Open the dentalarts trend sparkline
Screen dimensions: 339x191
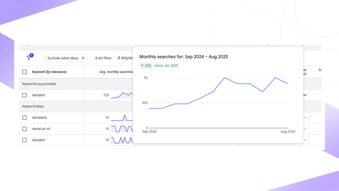[x=122, y=117]
